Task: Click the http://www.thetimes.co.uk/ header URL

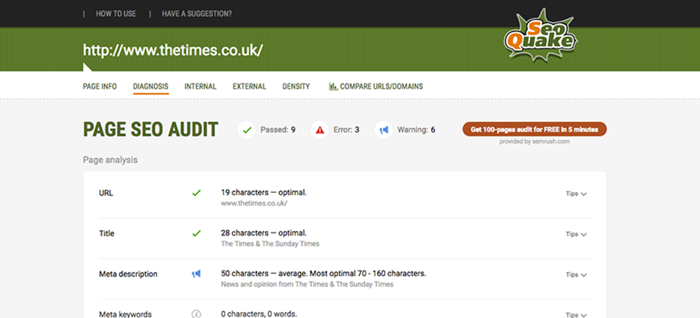Action: point(173,50)
